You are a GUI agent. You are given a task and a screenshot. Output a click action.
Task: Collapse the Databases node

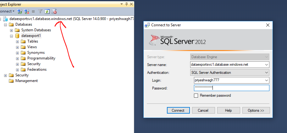pyautogui.click(x=5, y=25)
